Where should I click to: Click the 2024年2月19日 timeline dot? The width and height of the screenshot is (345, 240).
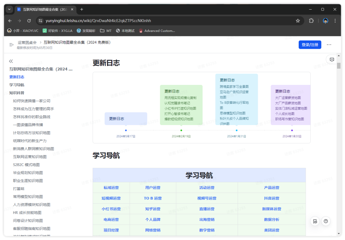click(x=181, y=130)
